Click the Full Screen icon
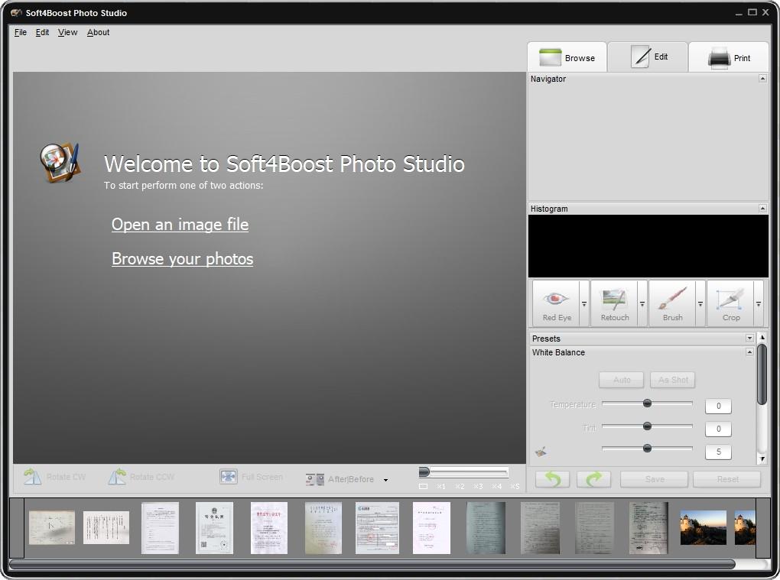Image resolution: width=780 pixels, height=580 pixels. coord(229,477)
